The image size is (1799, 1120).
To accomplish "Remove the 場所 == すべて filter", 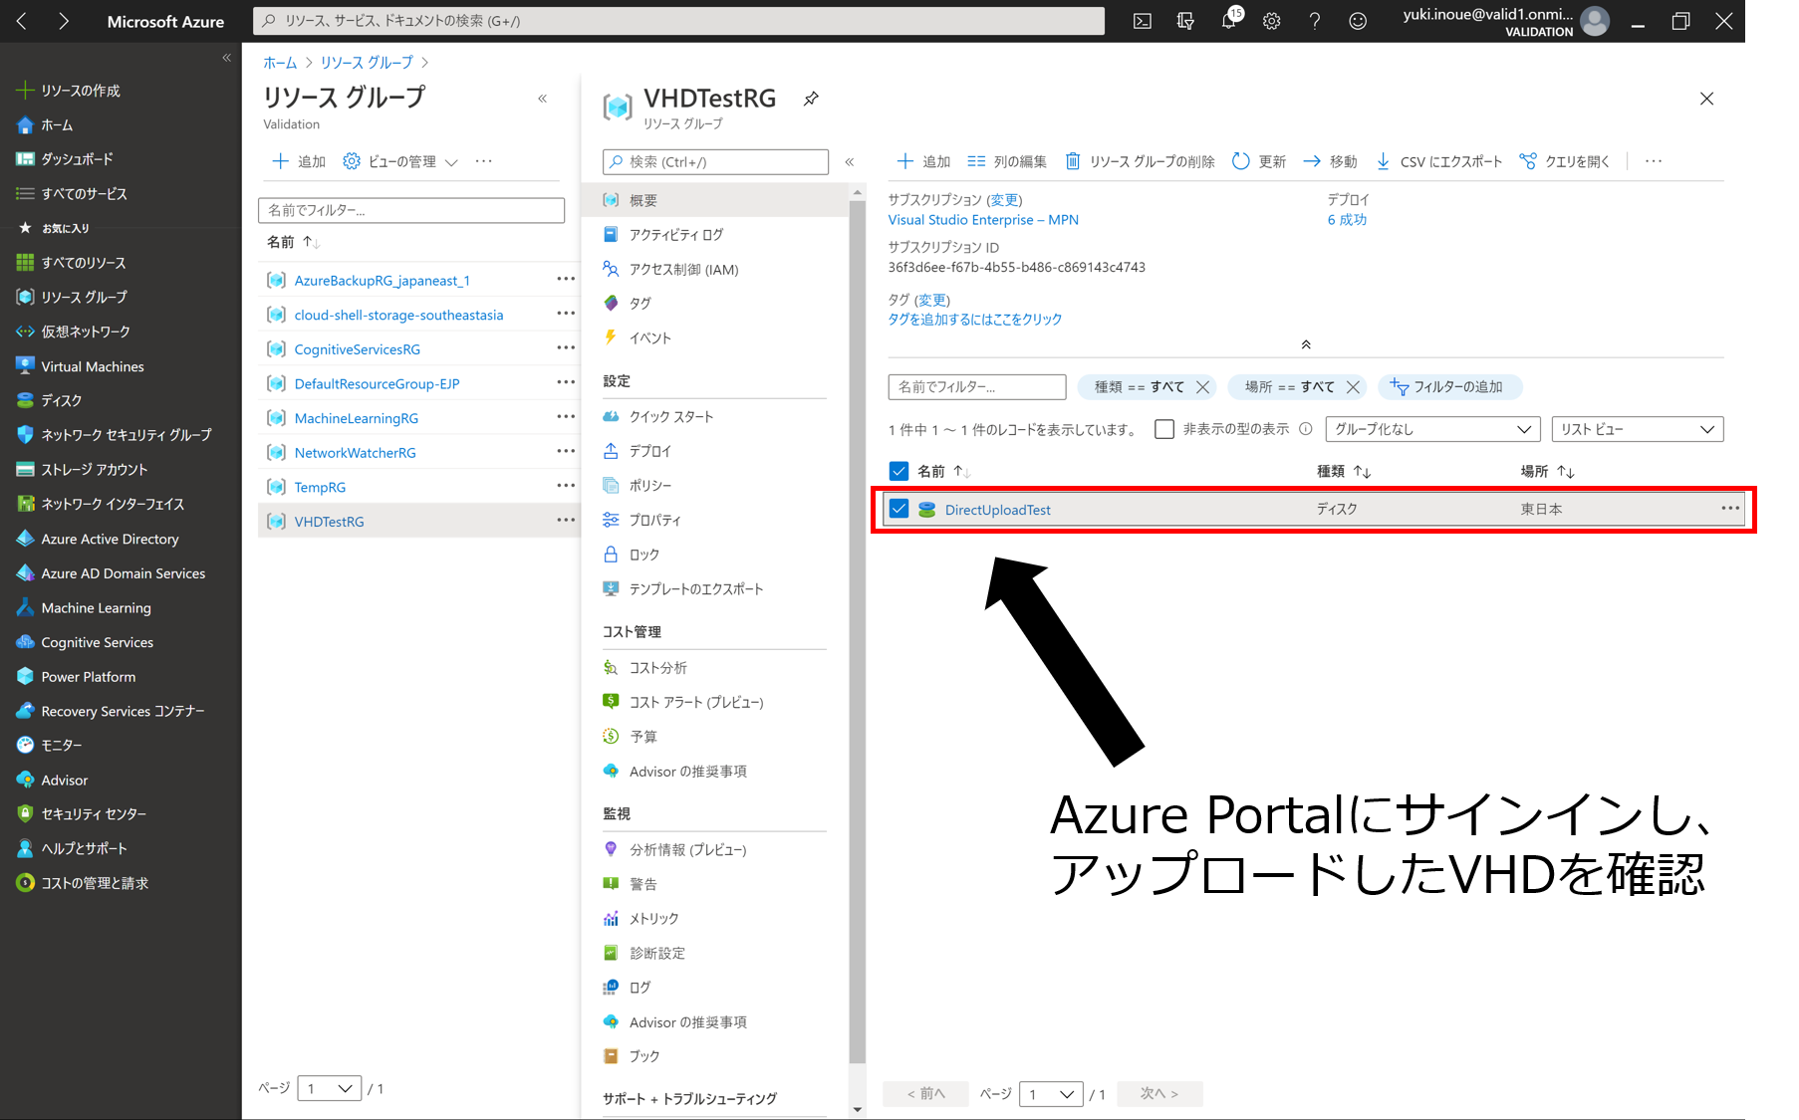I will click(1353, 387).
